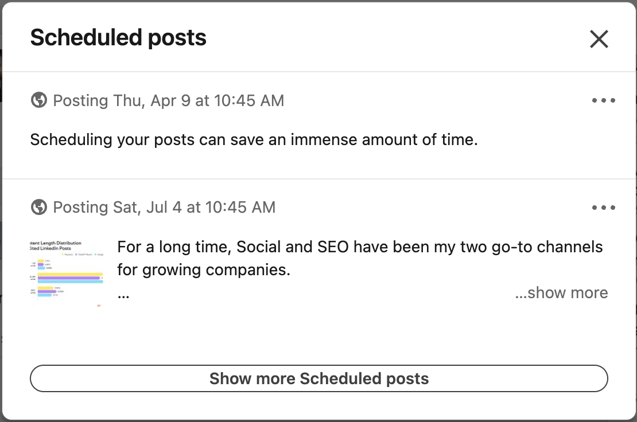The width and height of the screenshot is (637, 422).
Task: Open the chart thumbnail on the Jul 4 post
Action: tap(67, 271)
